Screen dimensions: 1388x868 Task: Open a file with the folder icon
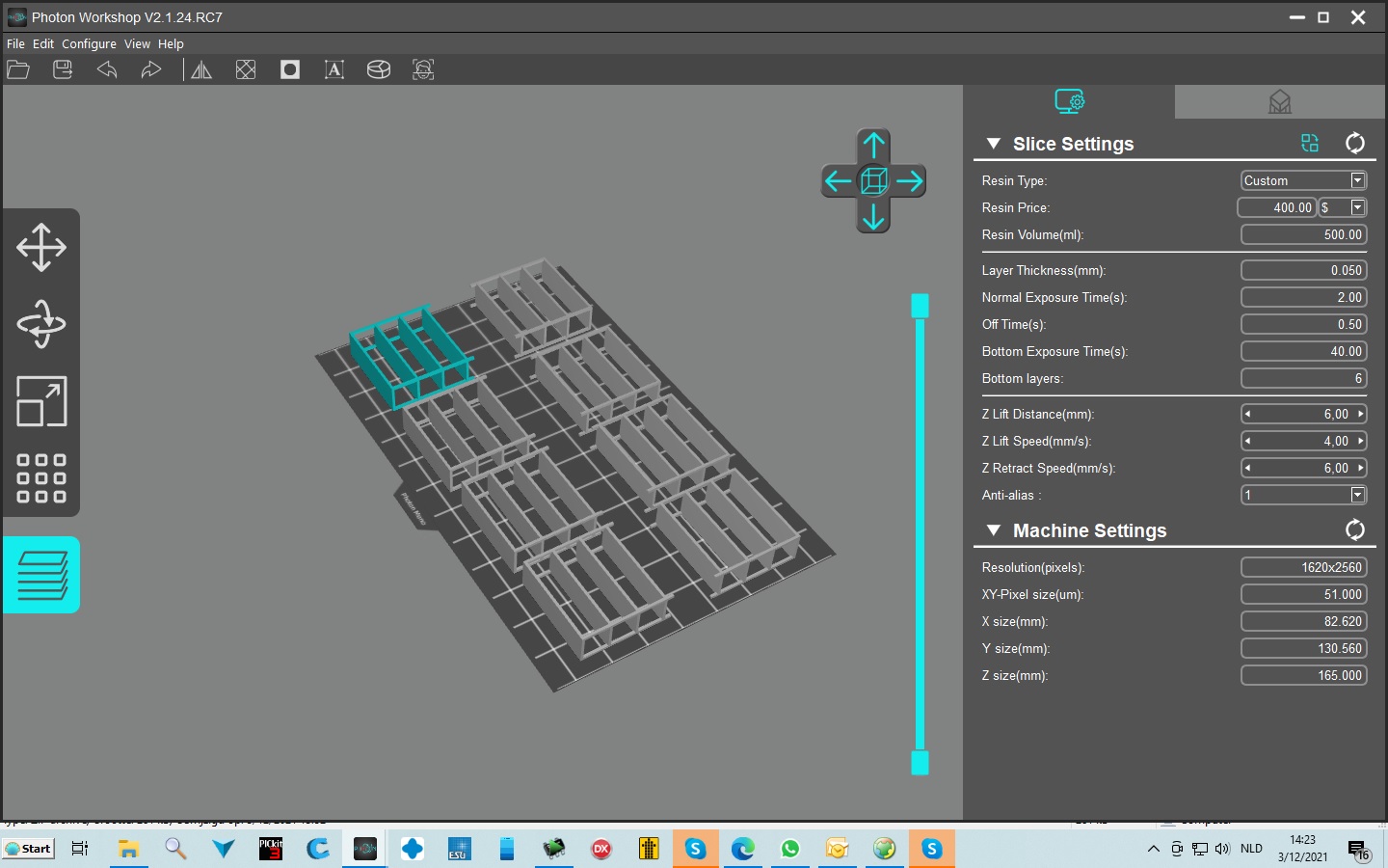coord(18,69)
